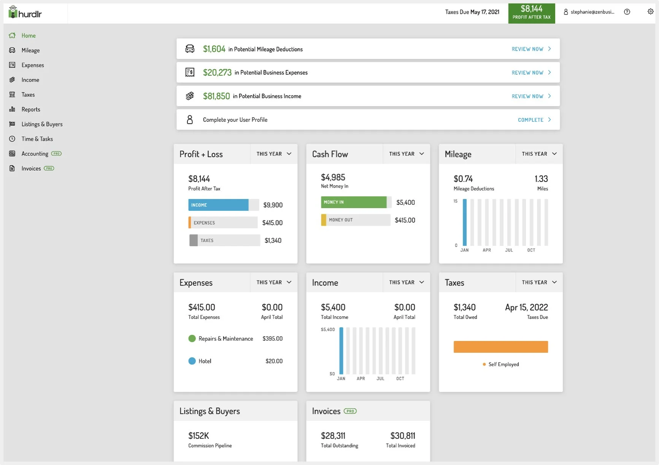Viewport: 659px width, 465px height.
Task: Go to Listings & Buyers page
Action: [42, 124]
